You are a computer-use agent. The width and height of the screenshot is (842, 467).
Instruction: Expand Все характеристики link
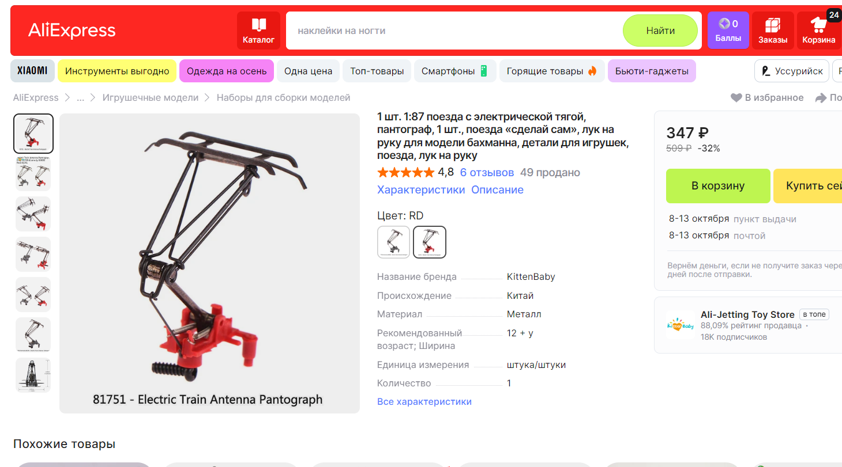tap(424, 402)
